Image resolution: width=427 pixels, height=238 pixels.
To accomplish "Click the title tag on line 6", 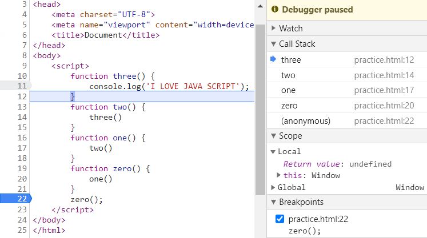I will coord(106,35).
